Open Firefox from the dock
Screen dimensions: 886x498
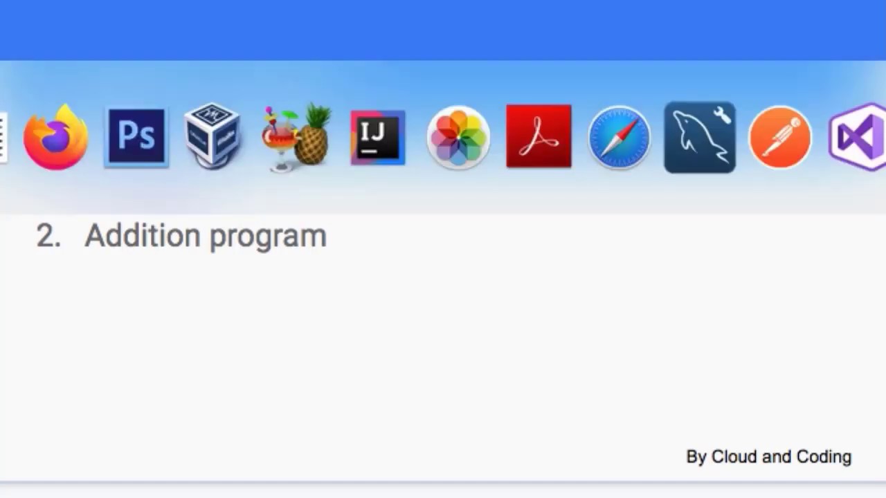coord(55,137)
